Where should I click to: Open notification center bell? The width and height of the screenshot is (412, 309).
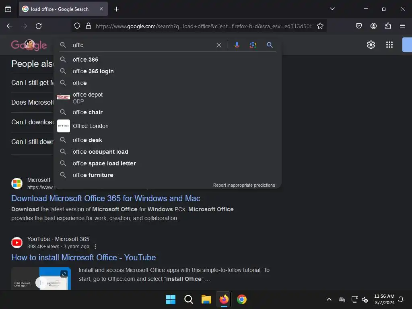(401, 299)
